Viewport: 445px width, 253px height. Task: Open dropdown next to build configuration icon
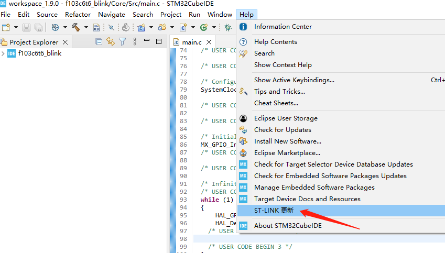click(x=65, y=28)
